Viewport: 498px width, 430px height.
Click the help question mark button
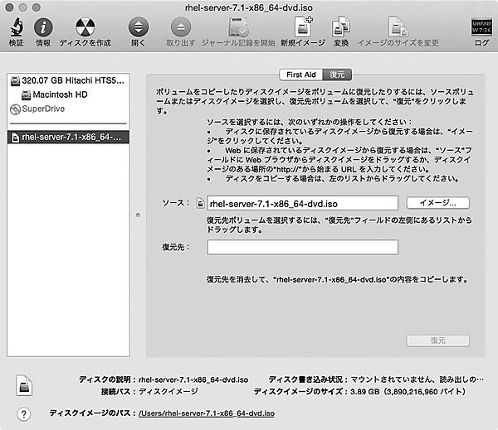[x=22, y=412]
